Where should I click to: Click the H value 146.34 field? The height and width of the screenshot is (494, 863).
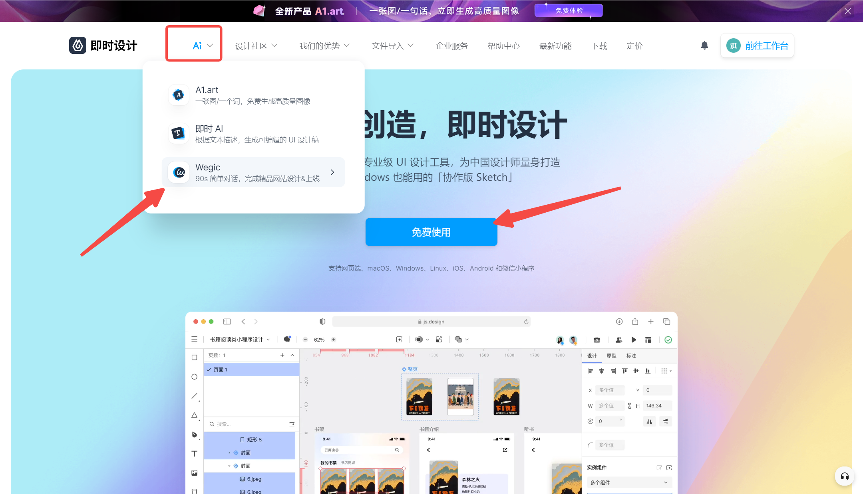coord(657,406)
